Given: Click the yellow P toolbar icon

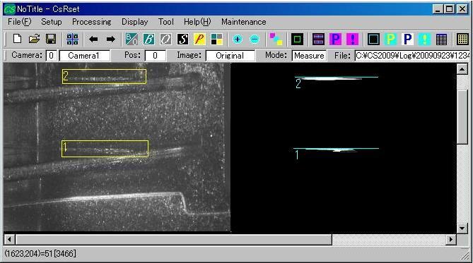Looking at the screenshot, I should (199, 39).
